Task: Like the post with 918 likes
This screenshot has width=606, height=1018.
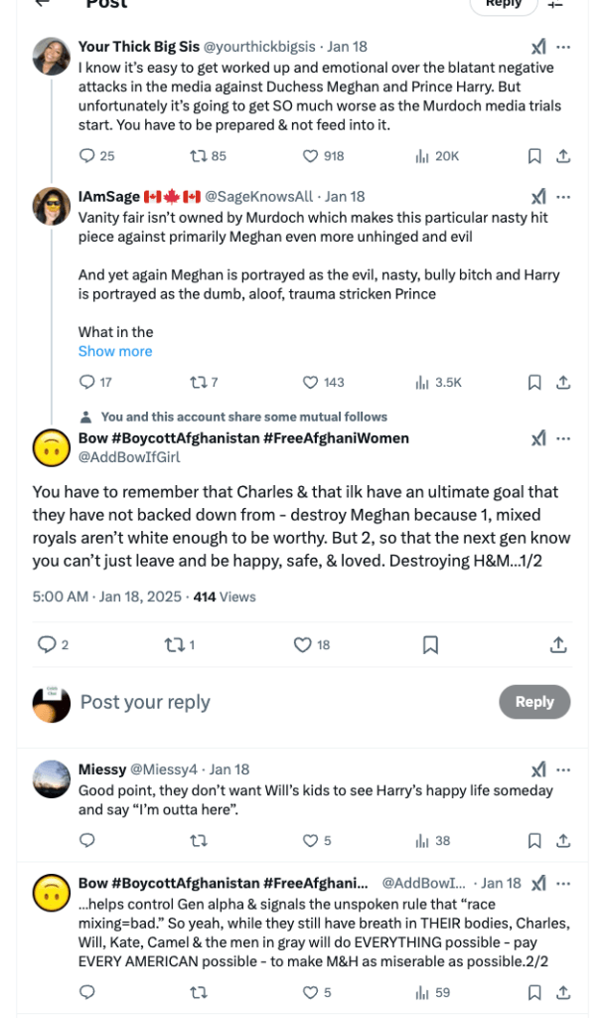Action: [310, 156]
